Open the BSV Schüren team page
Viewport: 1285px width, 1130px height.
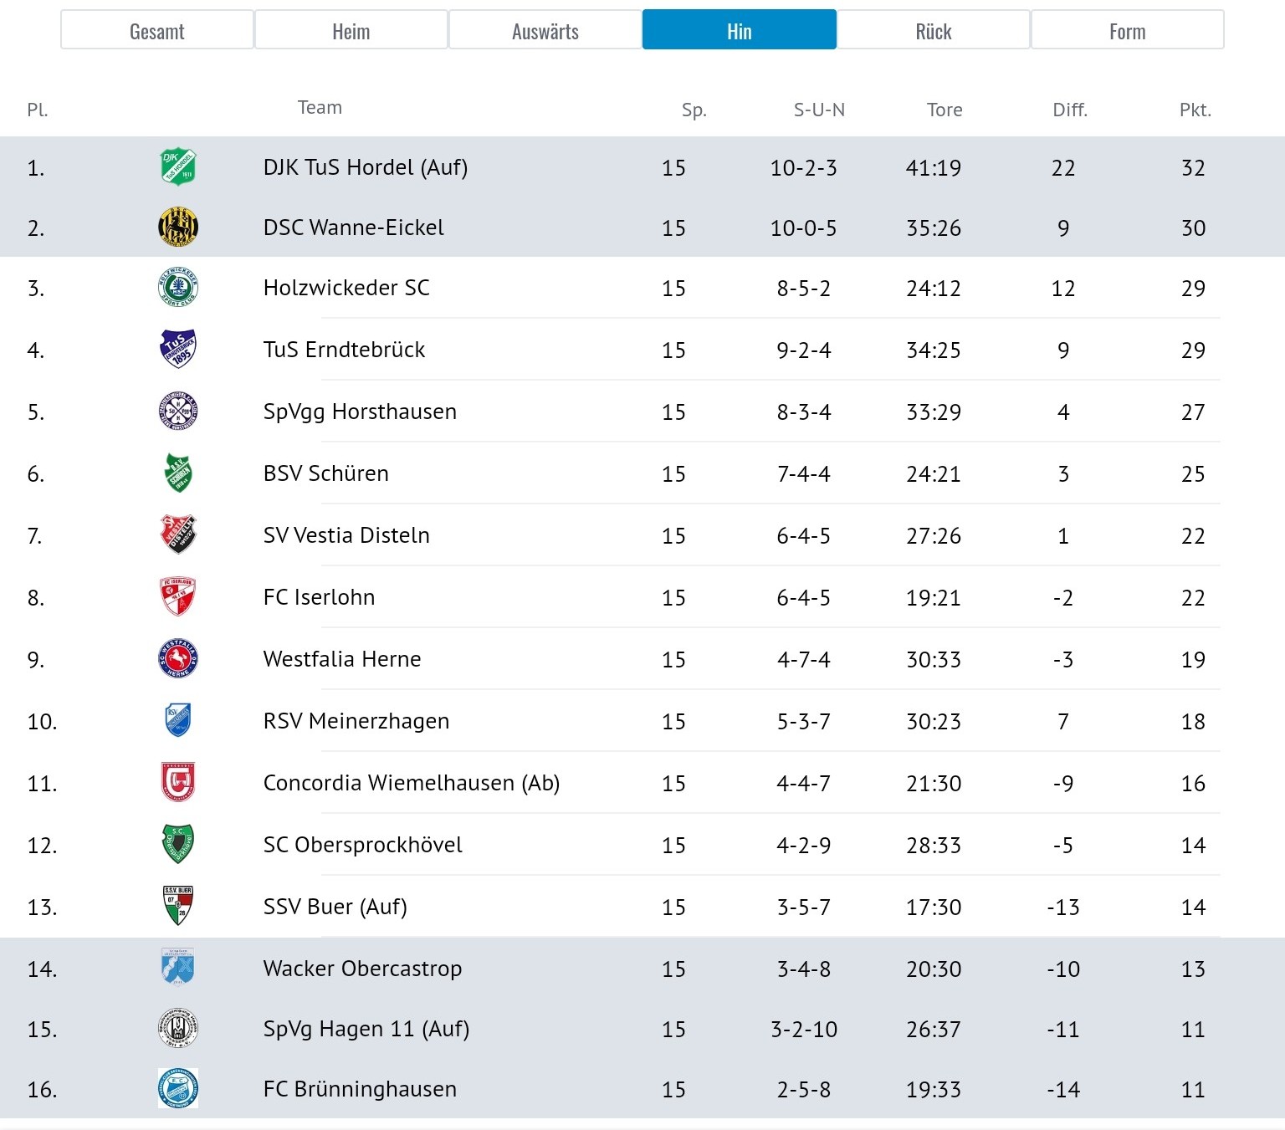pyautogui.click(x=325, y=473)
